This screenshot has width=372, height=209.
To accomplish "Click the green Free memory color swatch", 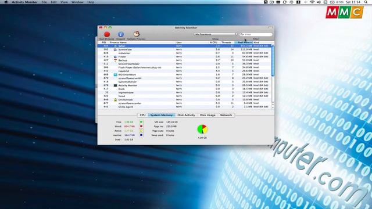I will [x=141, y=122].
